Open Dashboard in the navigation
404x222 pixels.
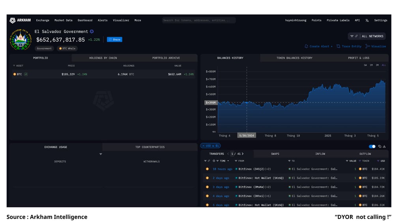(x=85, y=21)
